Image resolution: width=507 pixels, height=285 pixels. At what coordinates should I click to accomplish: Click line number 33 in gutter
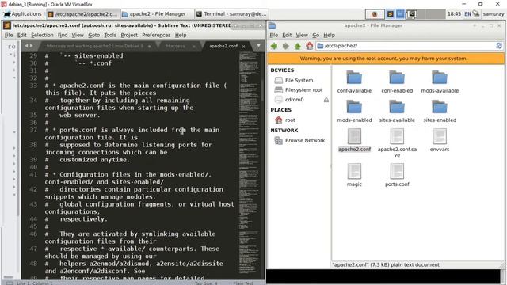tap(33, 85)
